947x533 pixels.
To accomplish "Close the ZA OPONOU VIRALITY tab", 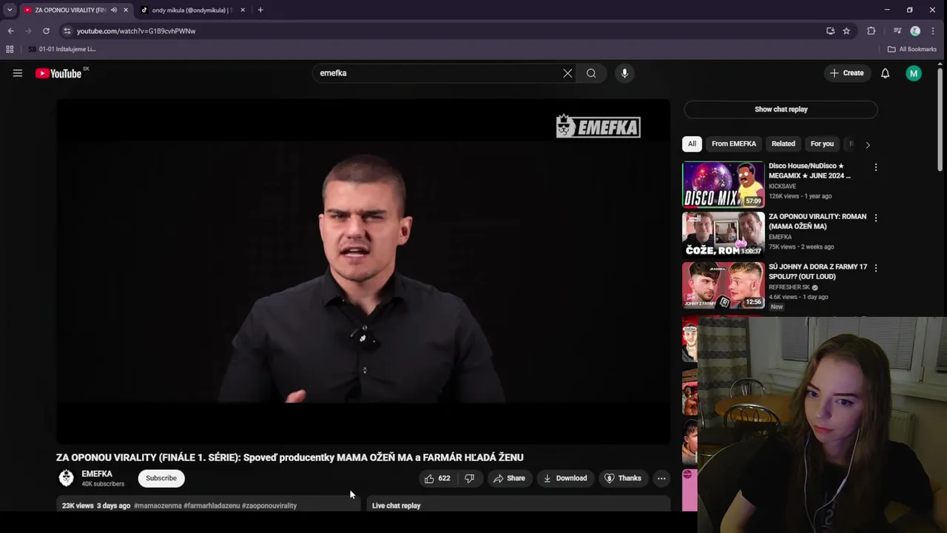I will tap(126, 10).
